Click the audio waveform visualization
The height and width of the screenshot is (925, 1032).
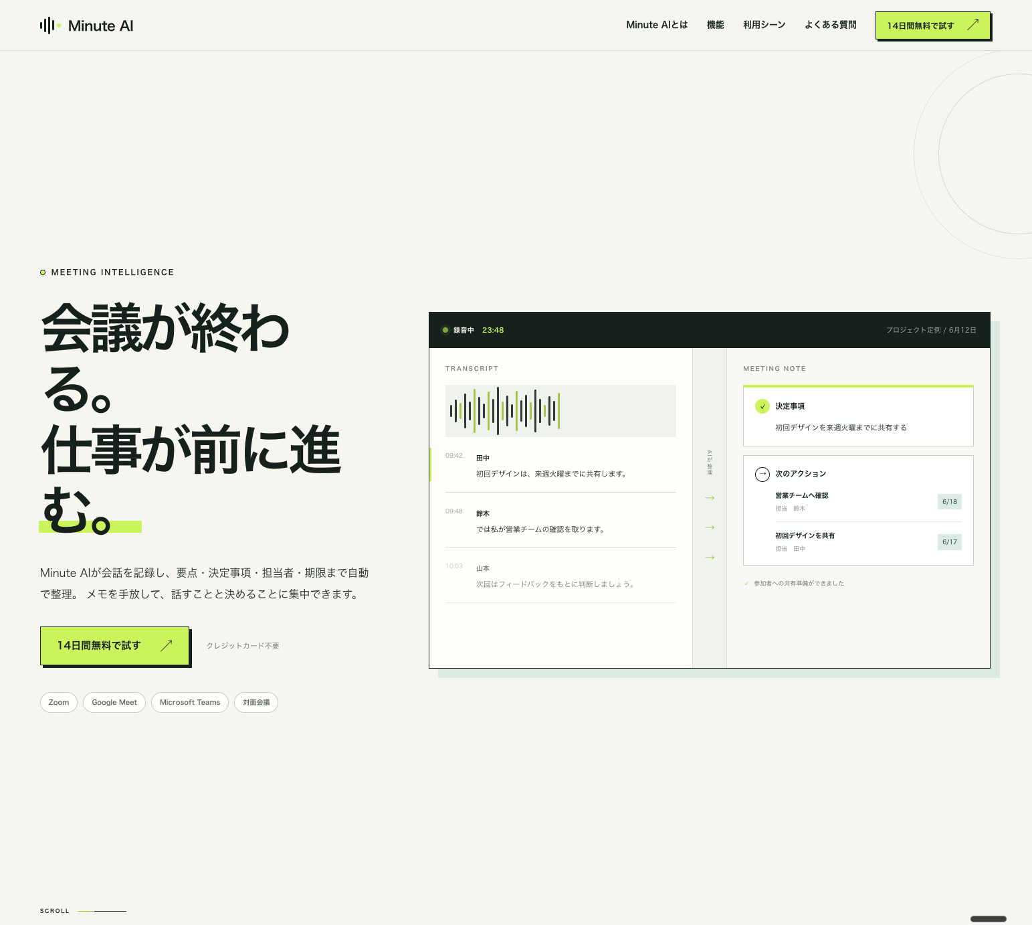pyautogui.click(x=560, y=411)
